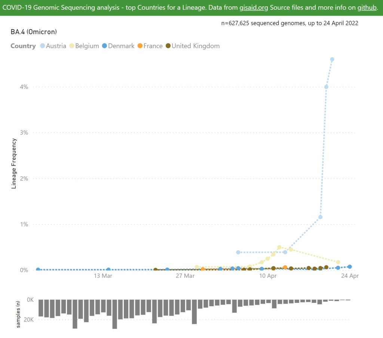Click Denmark's final data point at 24 Apr
Screen dimensions: 383x338
click(349, 267)
